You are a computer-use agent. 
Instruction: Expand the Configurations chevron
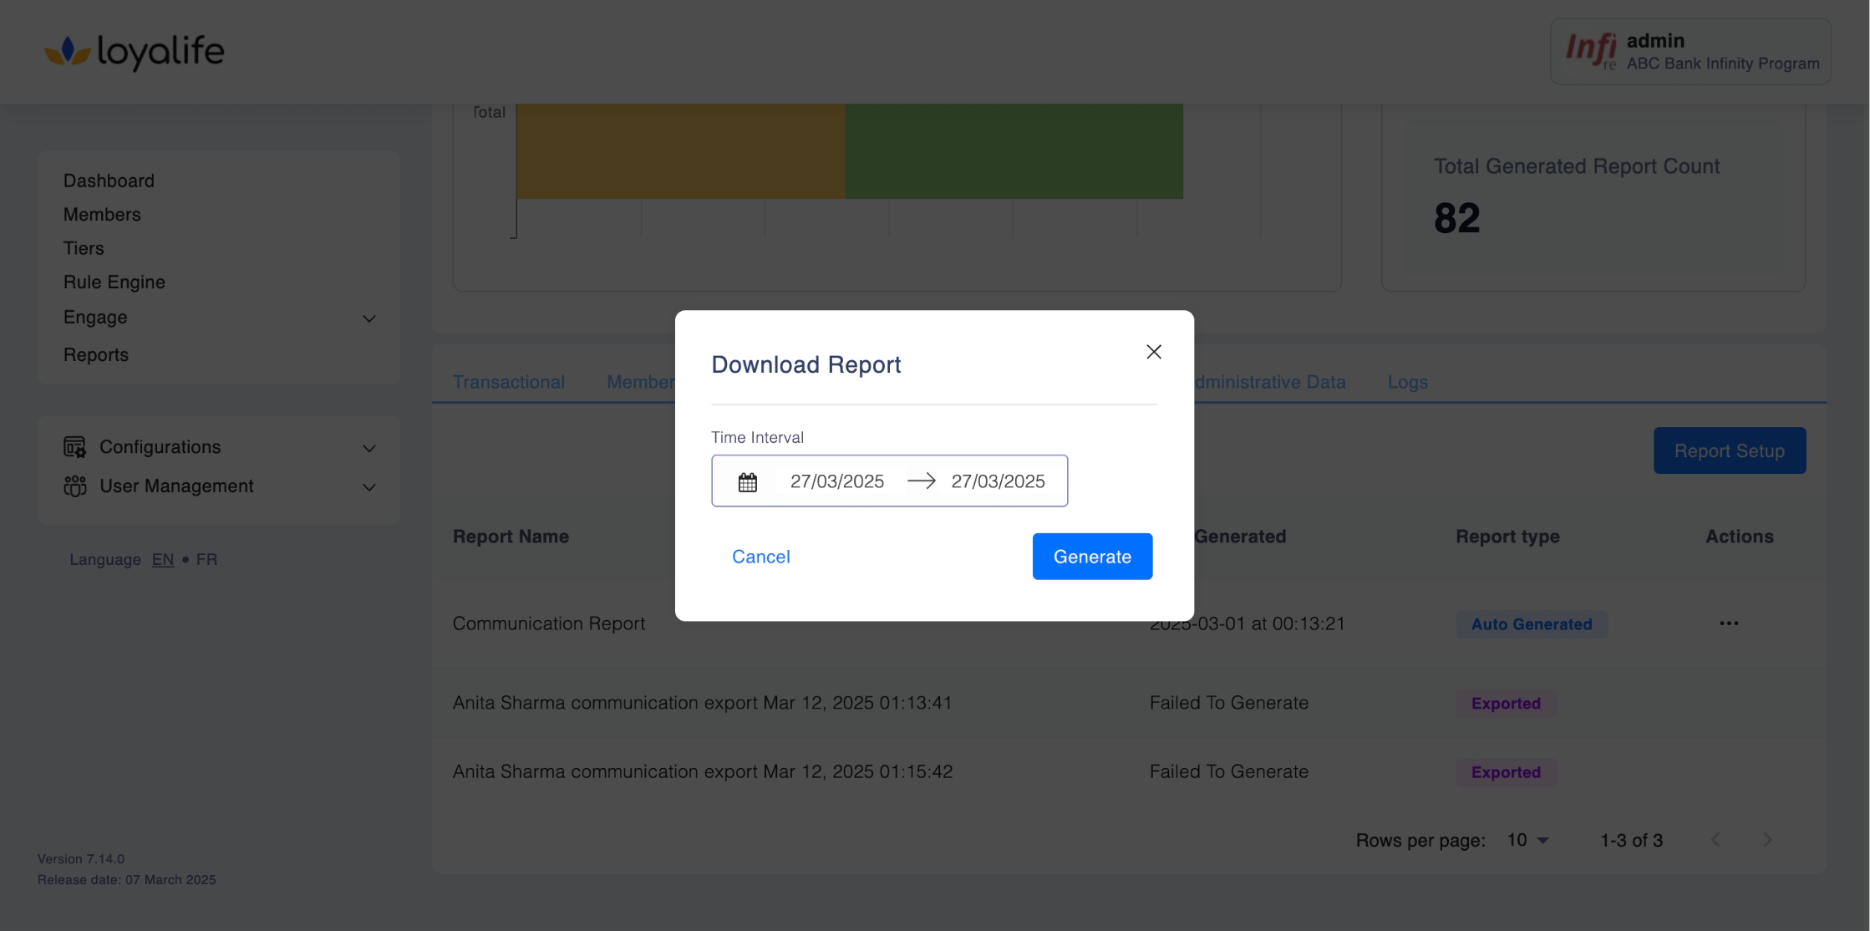point(369,448)
